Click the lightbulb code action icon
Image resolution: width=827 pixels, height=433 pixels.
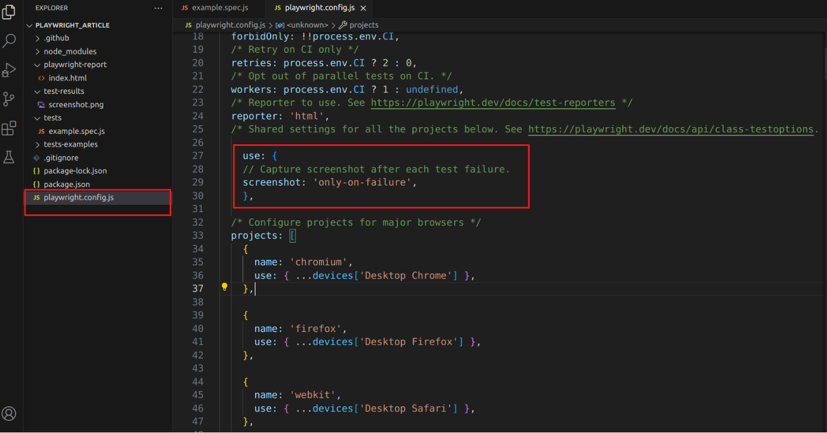[x=225, y=287]
